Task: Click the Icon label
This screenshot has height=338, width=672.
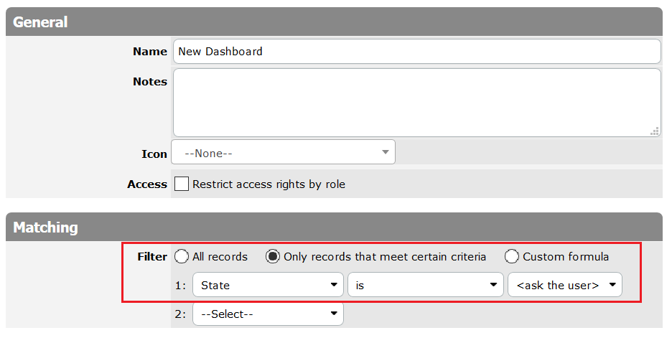Action: pos(154,154)
